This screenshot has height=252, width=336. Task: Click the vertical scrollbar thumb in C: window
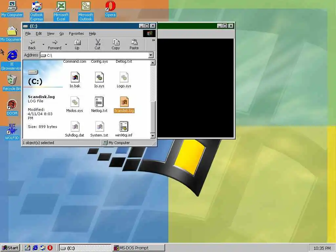click(x=153, y=117)
